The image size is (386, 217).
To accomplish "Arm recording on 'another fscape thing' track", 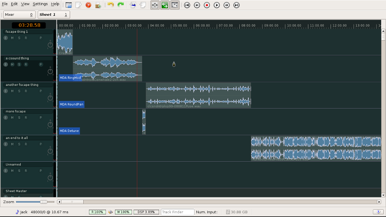I will [26, 91].
